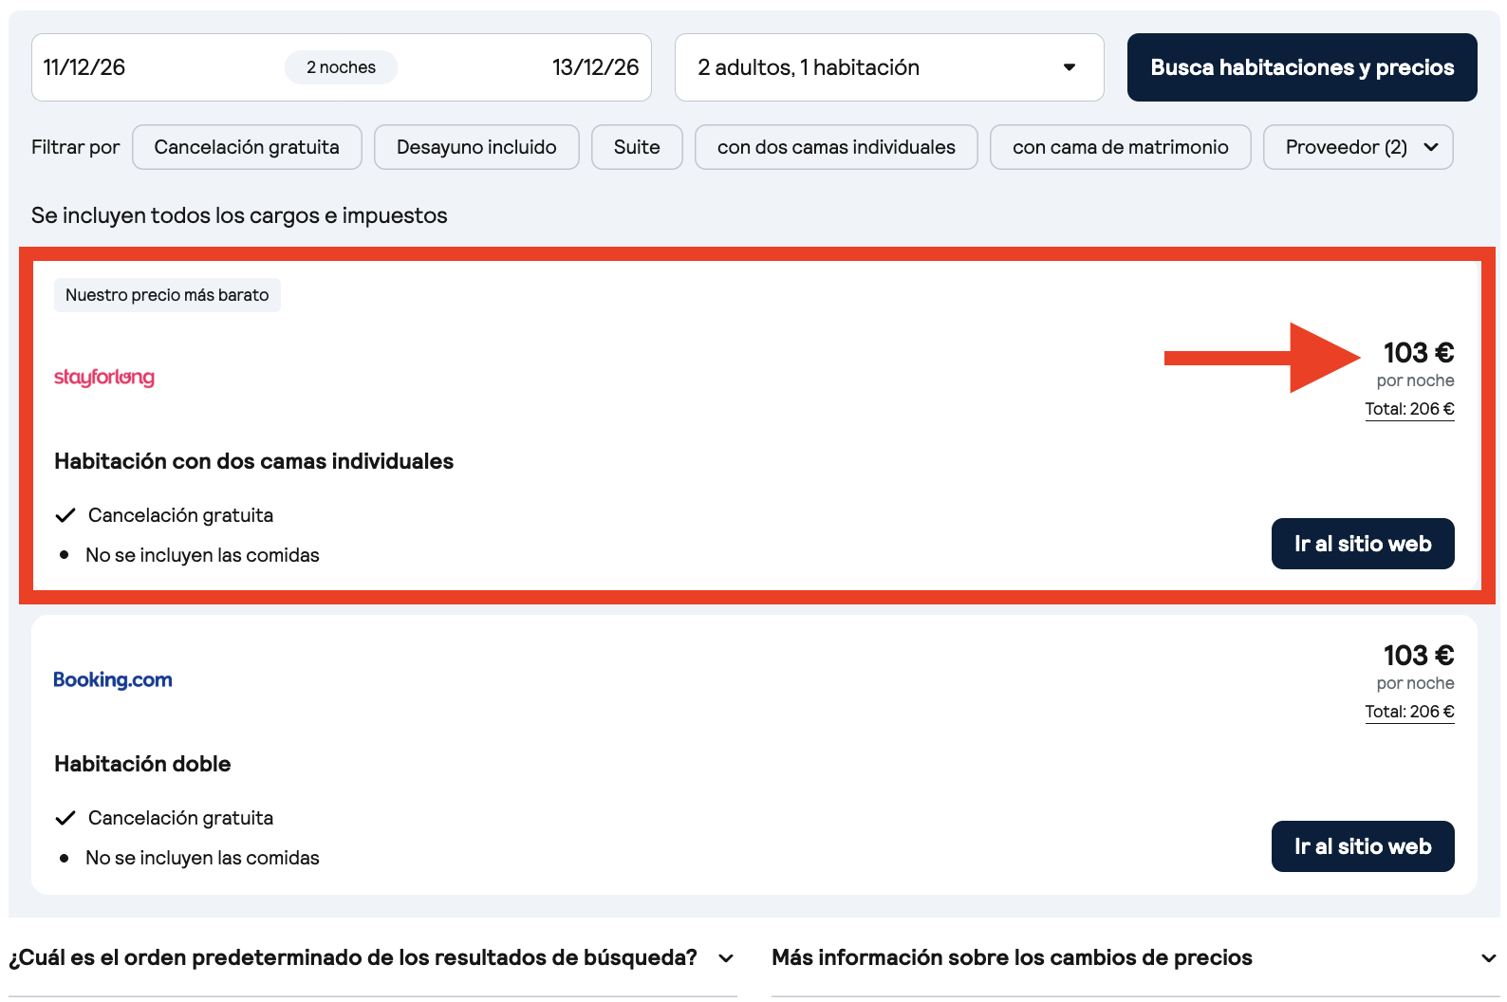
Task: Click Cancelación gratuita checkmark line under stayforlong
Action: [x=164, y=515]
